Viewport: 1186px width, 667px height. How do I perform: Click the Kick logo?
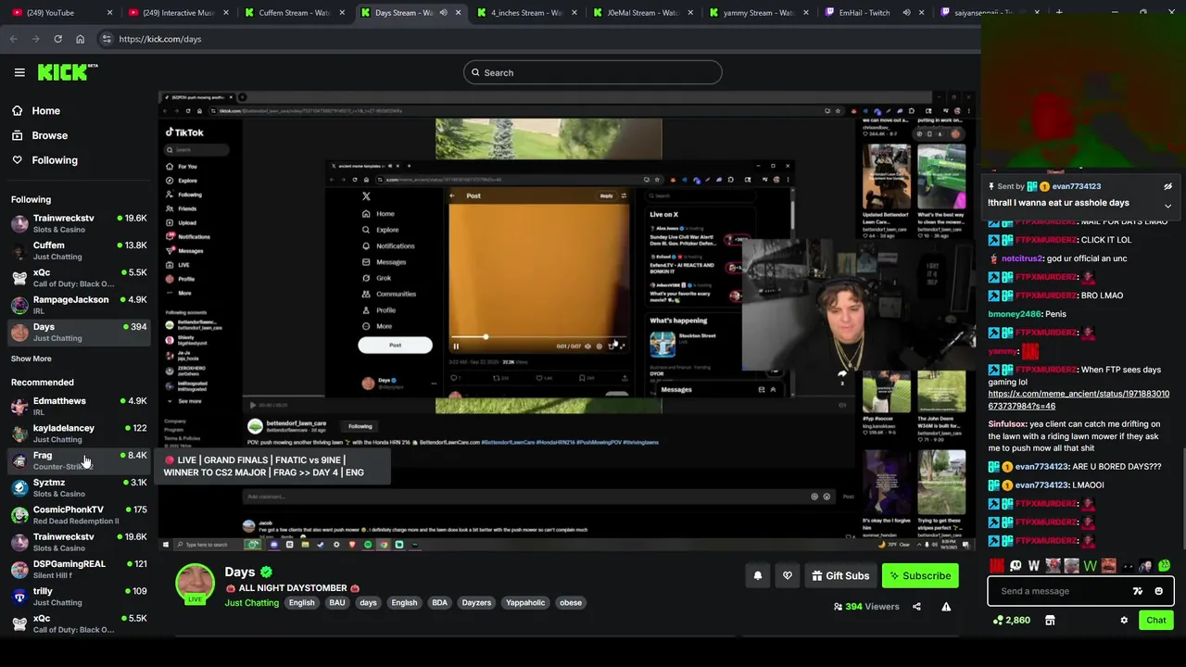coord(68,72)
